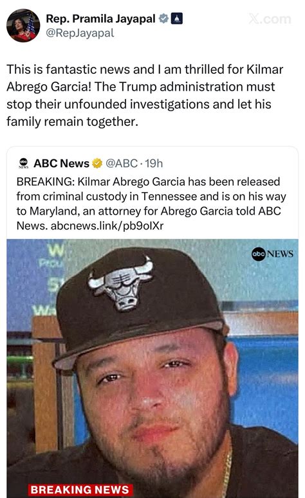Open the ABC News round avatar

[x=24, y=163]
